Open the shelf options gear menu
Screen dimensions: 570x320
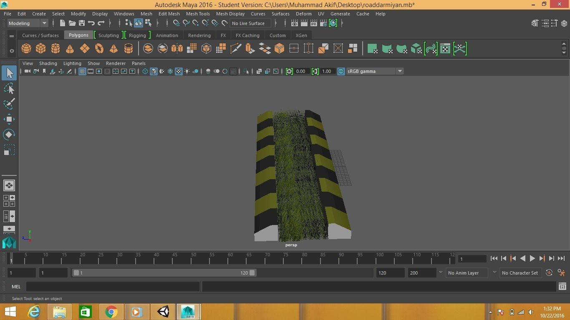point(12,51)
